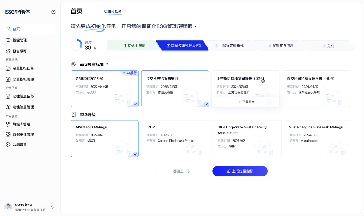
Task: Collapse the sidebar with the toggle icon
Action: click(x=54, y=12)
